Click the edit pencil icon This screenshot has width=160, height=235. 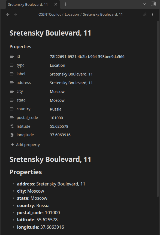145,14
